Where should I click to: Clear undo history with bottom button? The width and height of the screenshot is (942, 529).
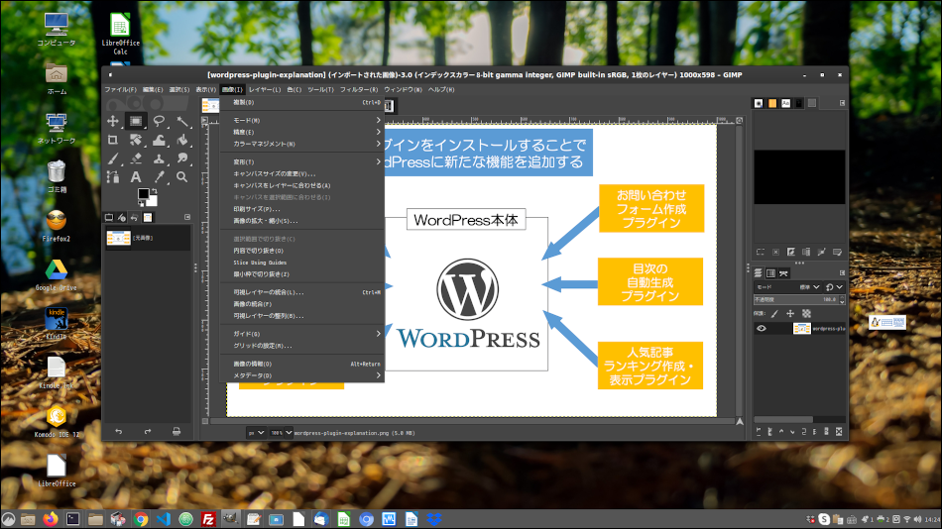pos(177,432)
